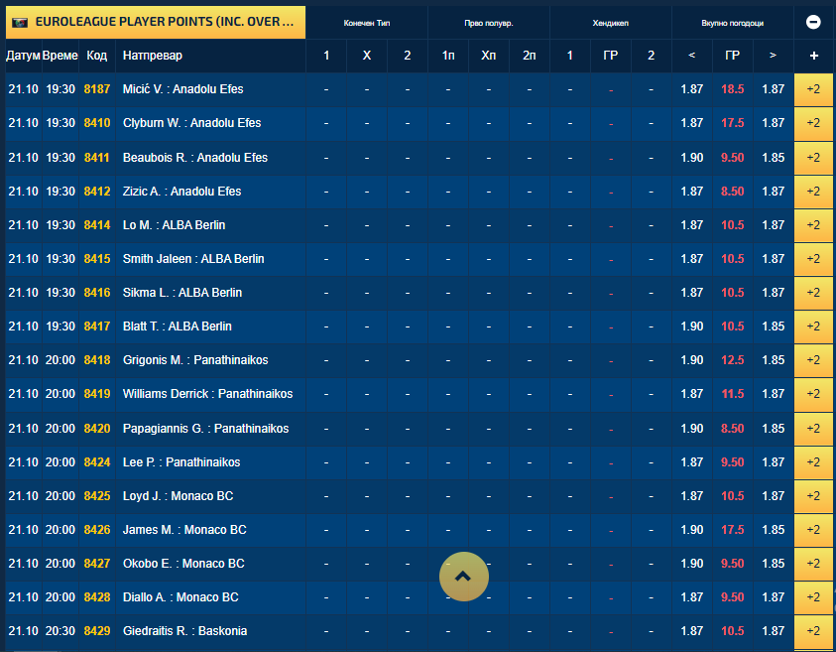Click match code 8429

click(97, 630)
